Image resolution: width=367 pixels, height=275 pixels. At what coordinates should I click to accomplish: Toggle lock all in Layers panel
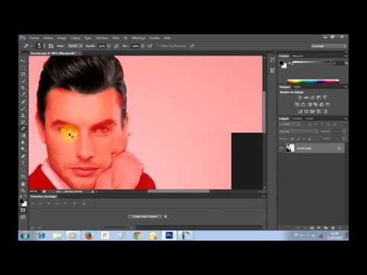click(x=310, y=139)
